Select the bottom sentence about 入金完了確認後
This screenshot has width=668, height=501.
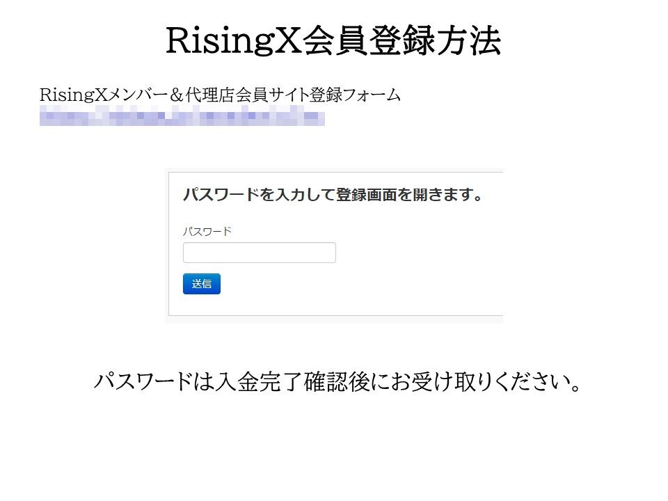pyautogui.click(x=337, y=381)
